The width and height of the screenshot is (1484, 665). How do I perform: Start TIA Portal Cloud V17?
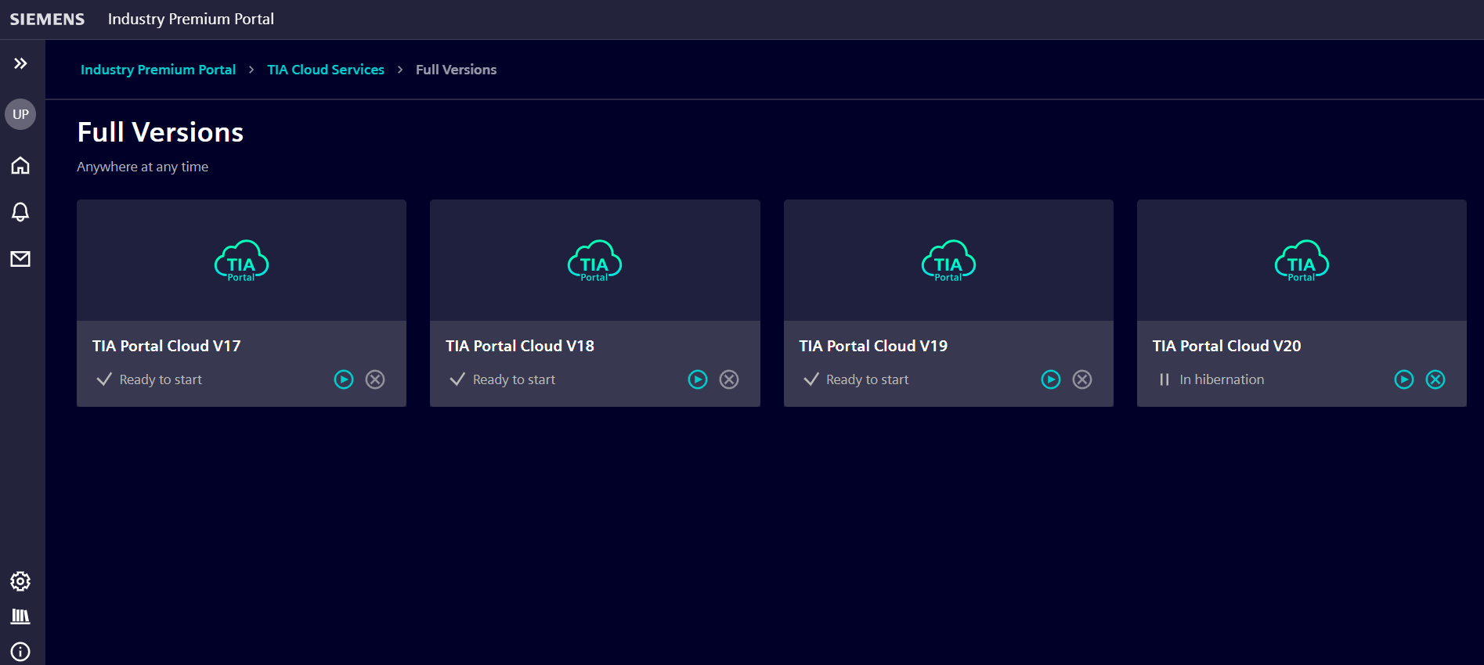344,379
